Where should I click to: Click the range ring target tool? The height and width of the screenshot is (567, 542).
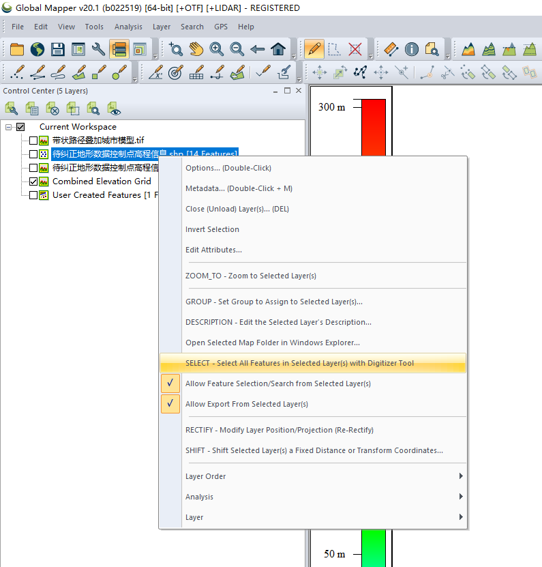pos(176,72)
